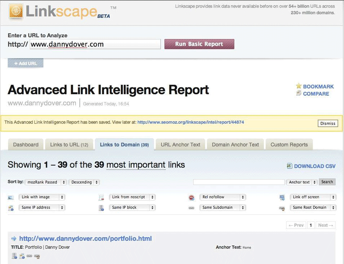The width and height of the screenshot is (344, 264).
Task: Open the Same IP block dropdown
Action: click(x=132, y=207)
